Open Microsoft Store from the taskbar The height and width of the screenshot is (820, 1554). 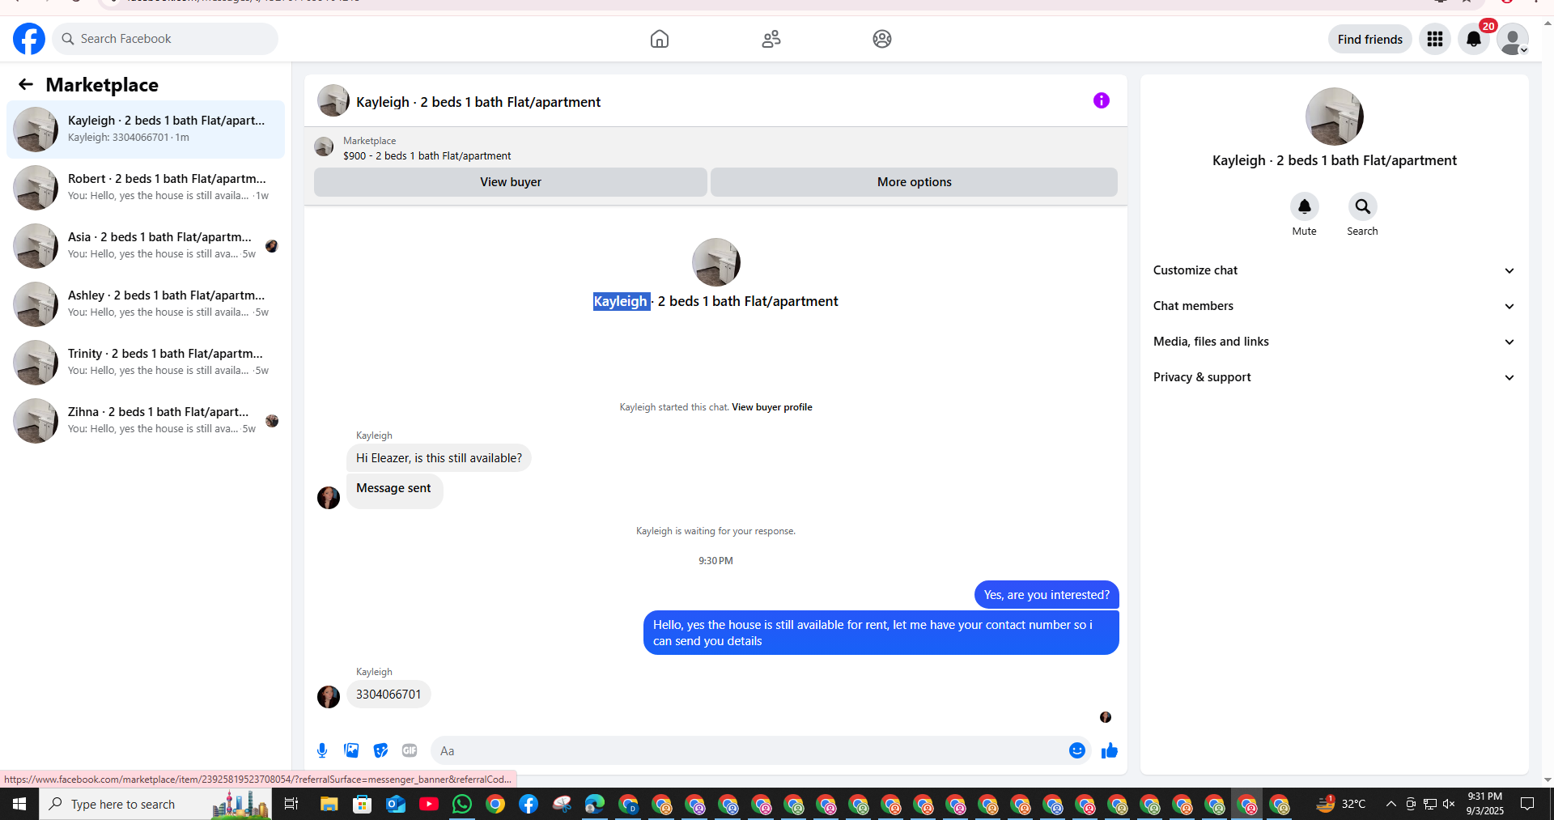(362, 804)
